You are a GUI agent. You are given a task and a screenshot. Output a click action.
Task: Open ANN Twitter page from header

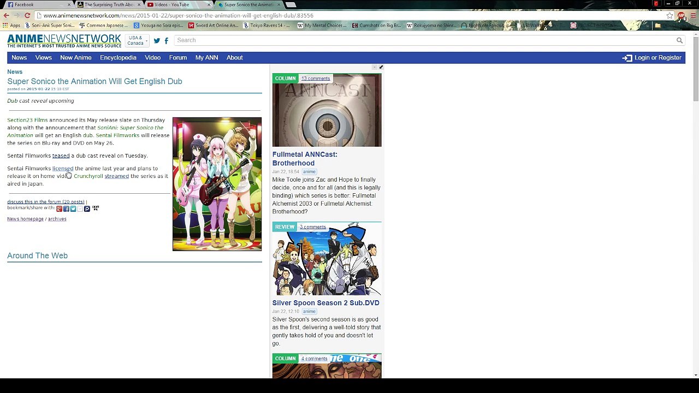[x=157, y=40]
